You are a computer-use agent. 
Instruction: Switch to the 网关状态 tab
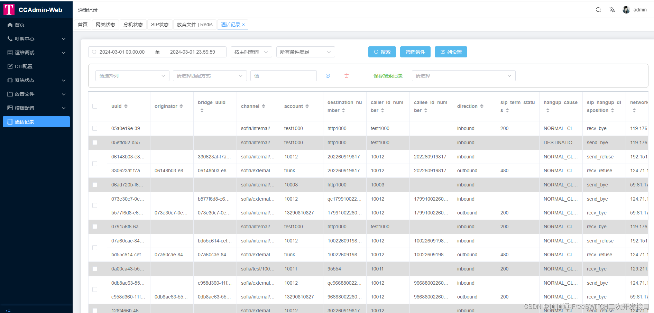click(x=105, y=25)
